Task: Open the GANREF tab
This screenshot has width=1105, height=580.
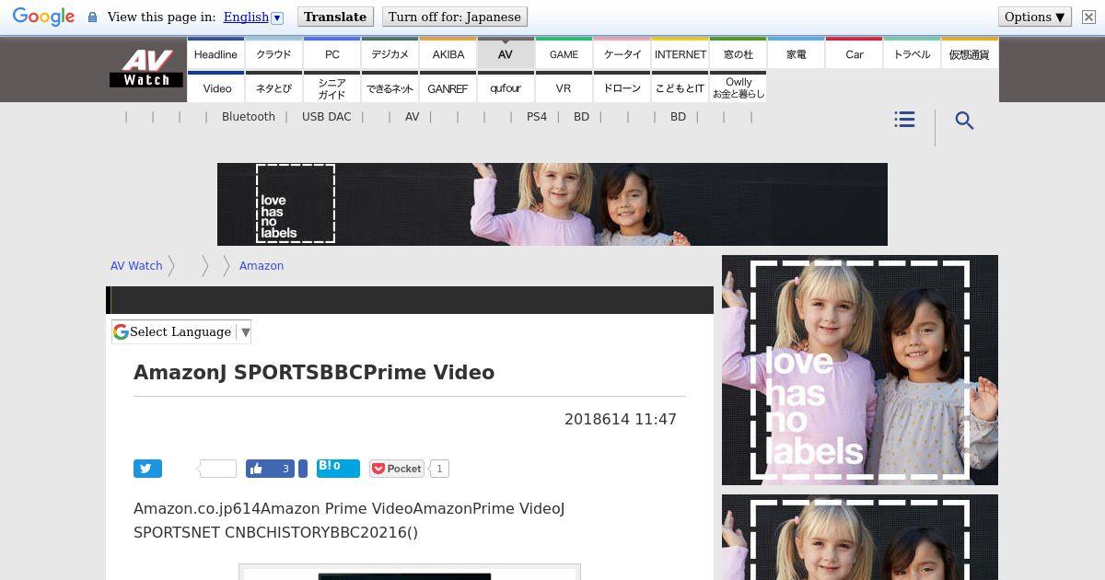Action: [448, 87]
